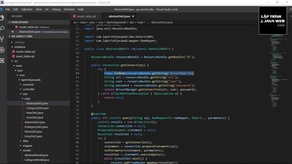Collapse the src folder
Screen dimensions: 292x164
click(x=12, y=61)
